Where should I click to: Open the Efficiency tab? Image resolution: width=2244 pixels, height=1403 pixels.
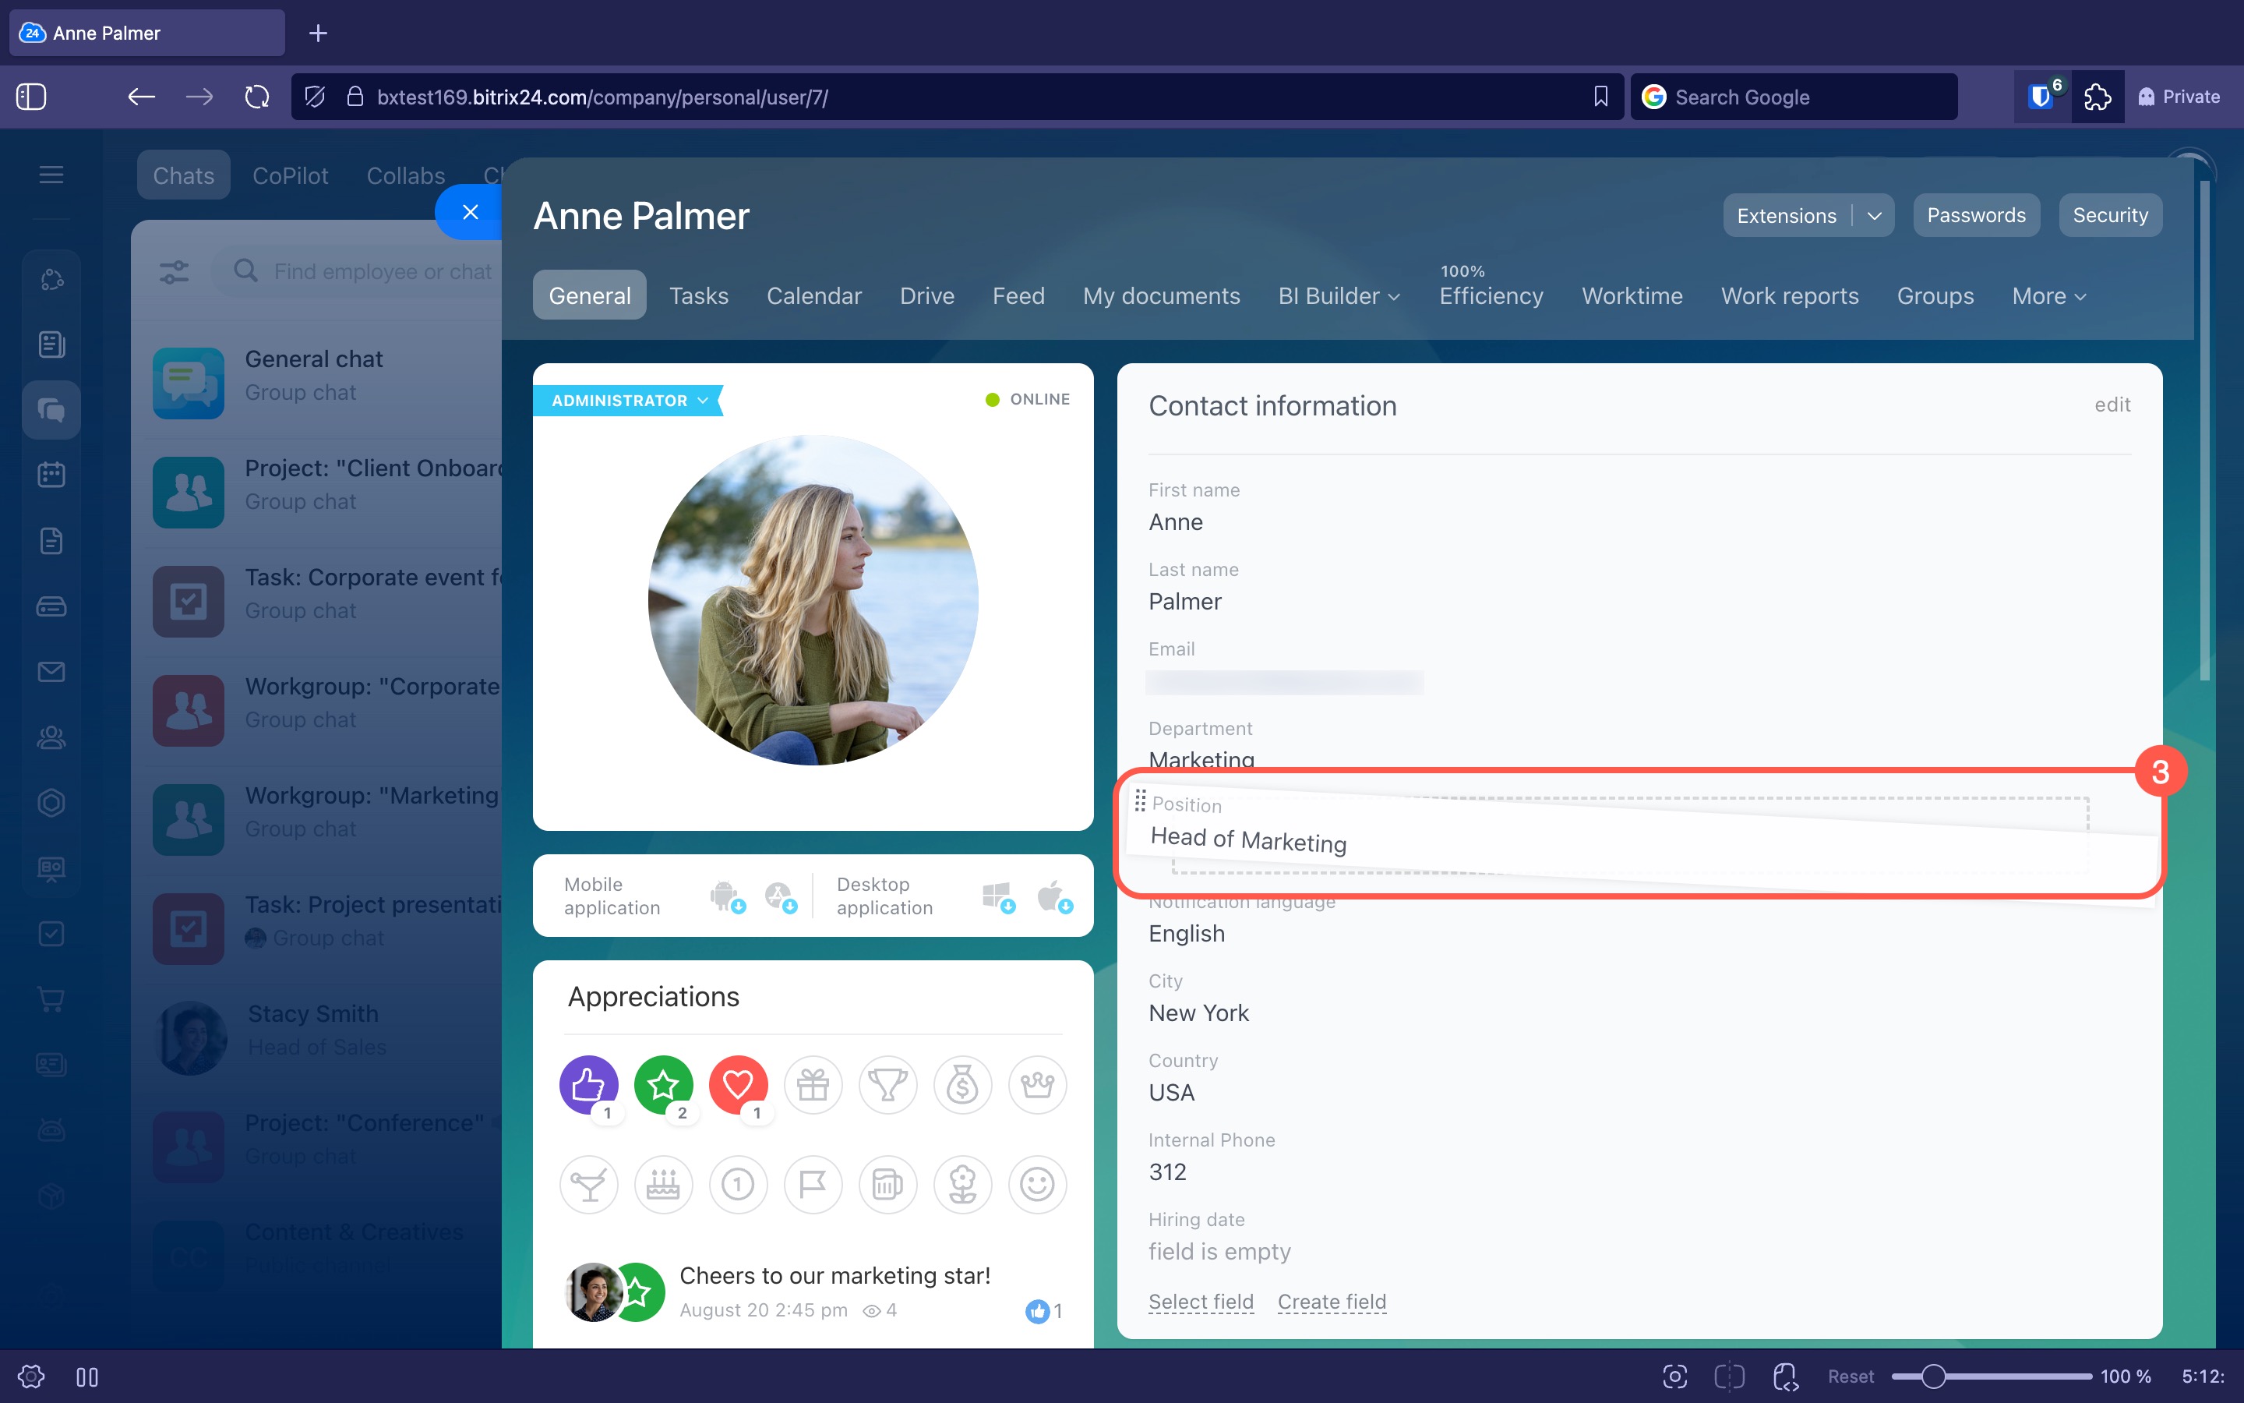1491,296
